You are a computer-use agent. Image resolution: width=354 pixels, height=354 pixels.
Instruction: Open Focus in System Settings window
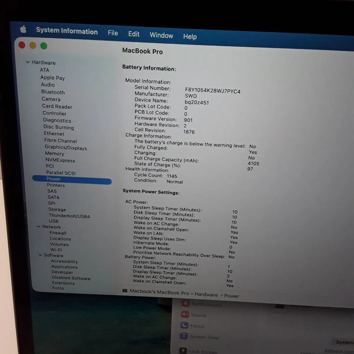193,326
